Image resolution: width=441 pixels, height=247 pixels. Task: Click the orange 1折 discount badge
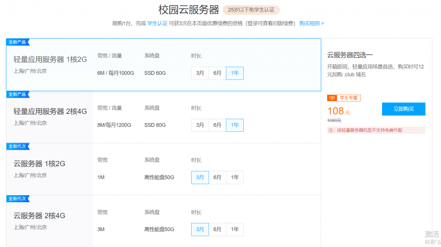(332, 98)
